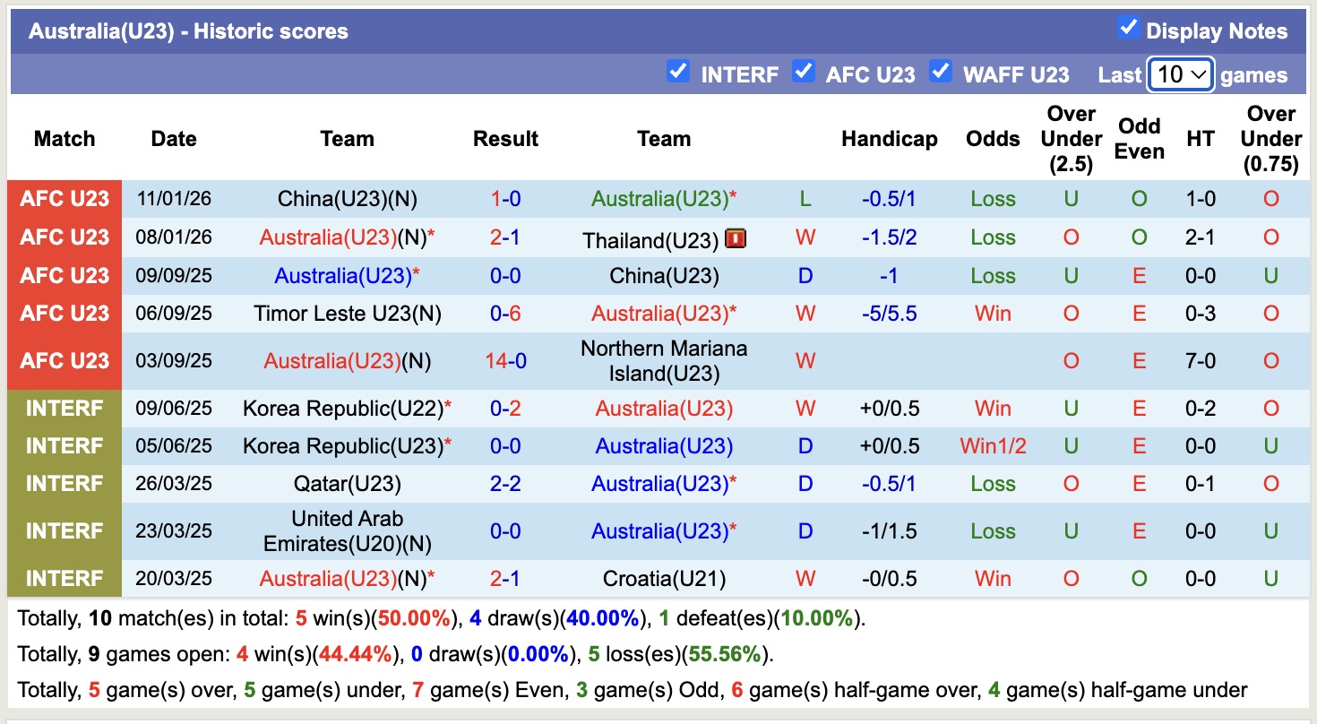Image resolution: width=1317 pixels, height=724 pixels.
Task: Click the Qatar(U23) team name
Action: tap(347, 484)
